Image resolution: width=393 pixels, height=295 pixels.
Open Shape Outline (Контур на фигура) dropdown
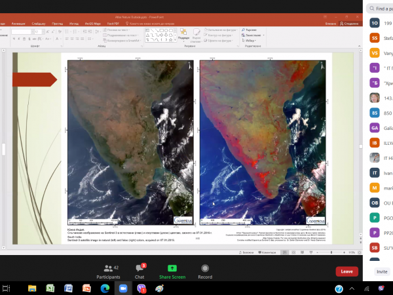click(218, 35)
